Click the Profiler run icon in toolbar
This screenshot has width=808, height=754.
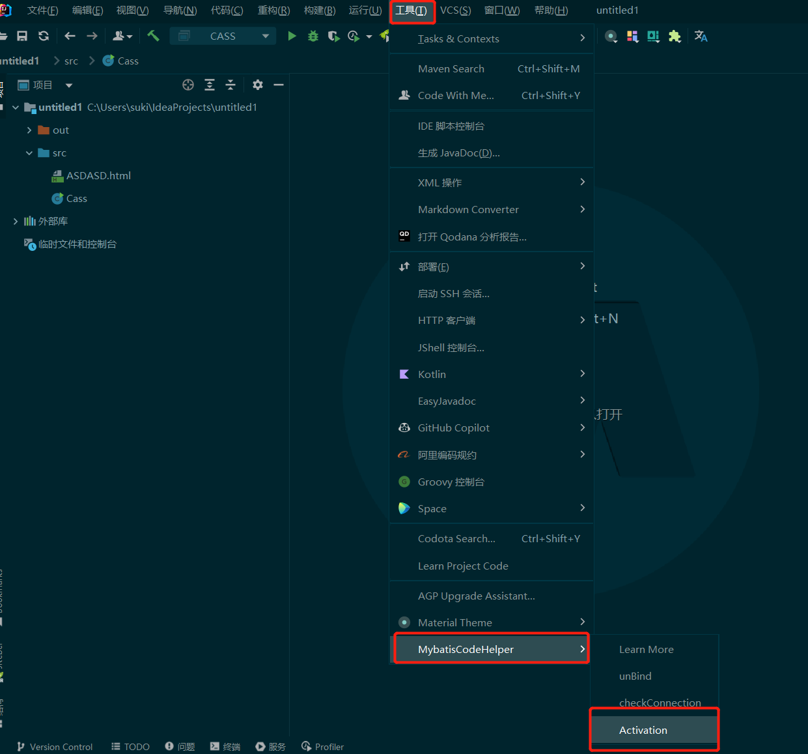point(354,36)
